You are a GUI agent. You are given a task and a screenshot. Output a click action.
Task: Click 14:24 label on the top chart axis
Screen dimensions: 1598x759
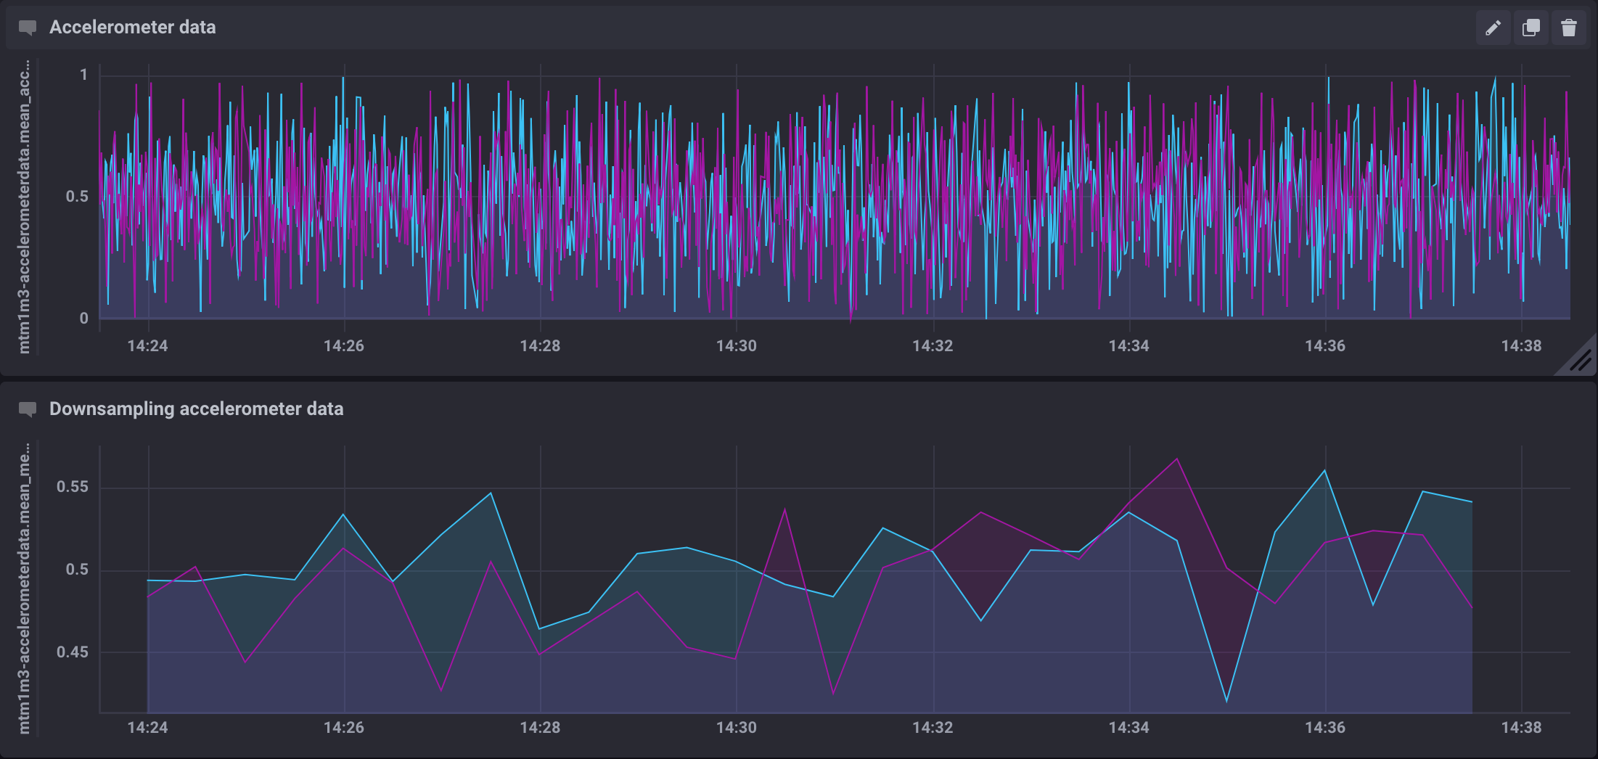[x=147, y=346]
